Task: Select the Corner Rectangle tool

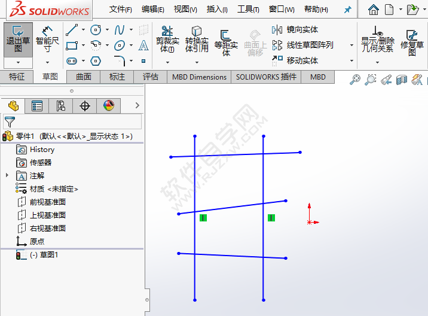Action: [x=72, y=45]
